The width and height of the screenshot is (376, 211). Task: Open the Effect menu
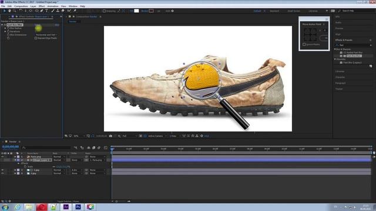42,6
